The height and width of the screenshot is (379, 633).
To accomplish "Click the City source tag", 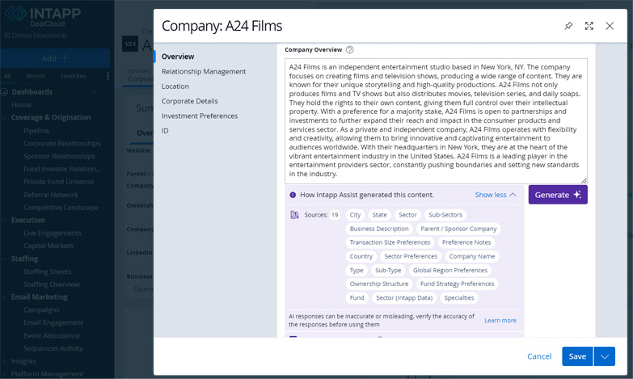I will pyautogui.click(x=355, y=215).
